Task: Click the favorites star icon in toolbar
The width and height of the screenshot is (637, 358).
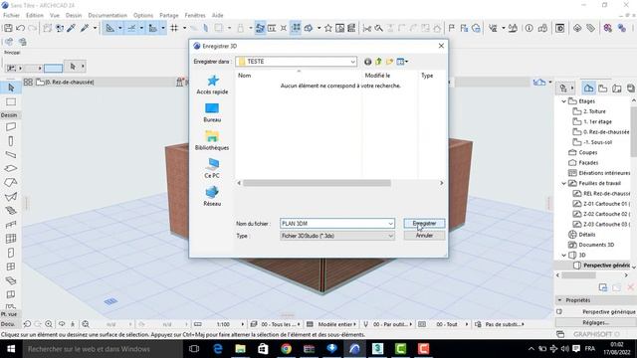Action: point(328,28)
